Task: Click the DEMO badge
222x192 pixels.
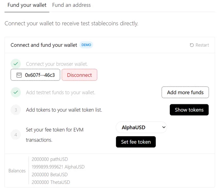Action: tap(86, 45)
